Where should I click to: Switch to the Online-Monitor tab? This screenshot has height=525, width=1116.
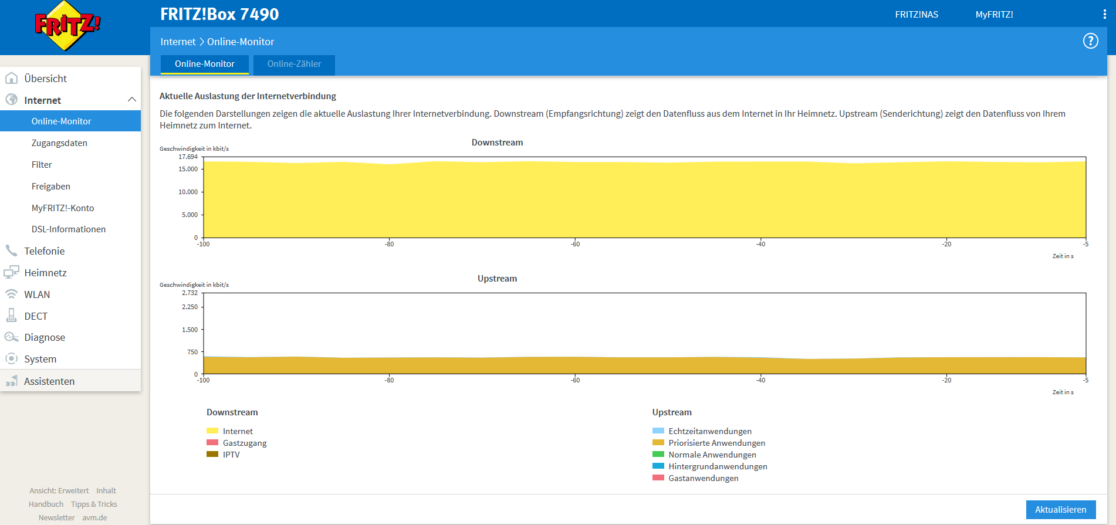pos(204,64)
